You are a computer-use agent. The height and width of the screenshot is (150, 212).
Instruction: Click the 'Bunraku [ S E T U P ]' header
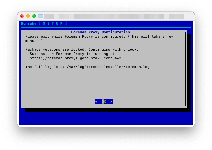click(44, 23)
